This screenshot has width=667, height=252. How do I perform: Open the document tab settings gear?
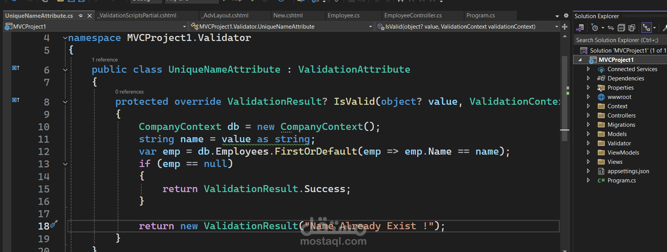tap(566, 16)
